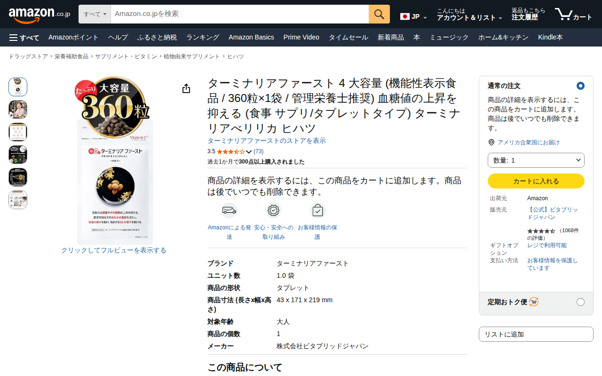
Task: Click the Japan flag language icon
Action: pos(405,16)
